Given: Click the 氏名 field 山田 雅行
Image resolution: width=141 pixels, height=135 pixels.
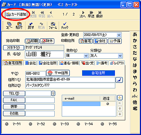Looking at the screenshot, I should (44, 54).
